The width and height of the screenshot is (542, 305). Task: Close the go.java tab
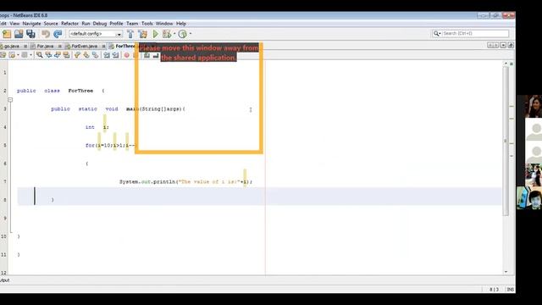click(x=25, y=46)
